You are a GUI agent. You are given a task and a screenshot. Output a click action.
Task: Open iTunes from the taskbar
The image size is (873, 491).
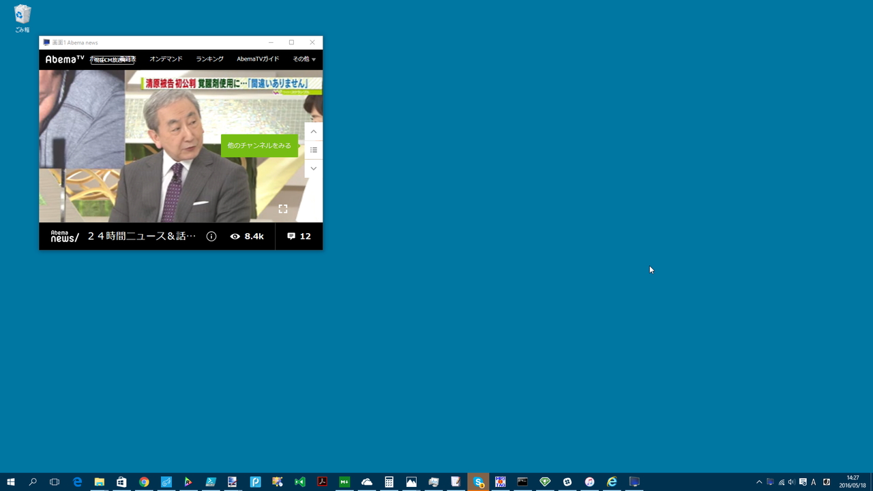coord(589,482)
